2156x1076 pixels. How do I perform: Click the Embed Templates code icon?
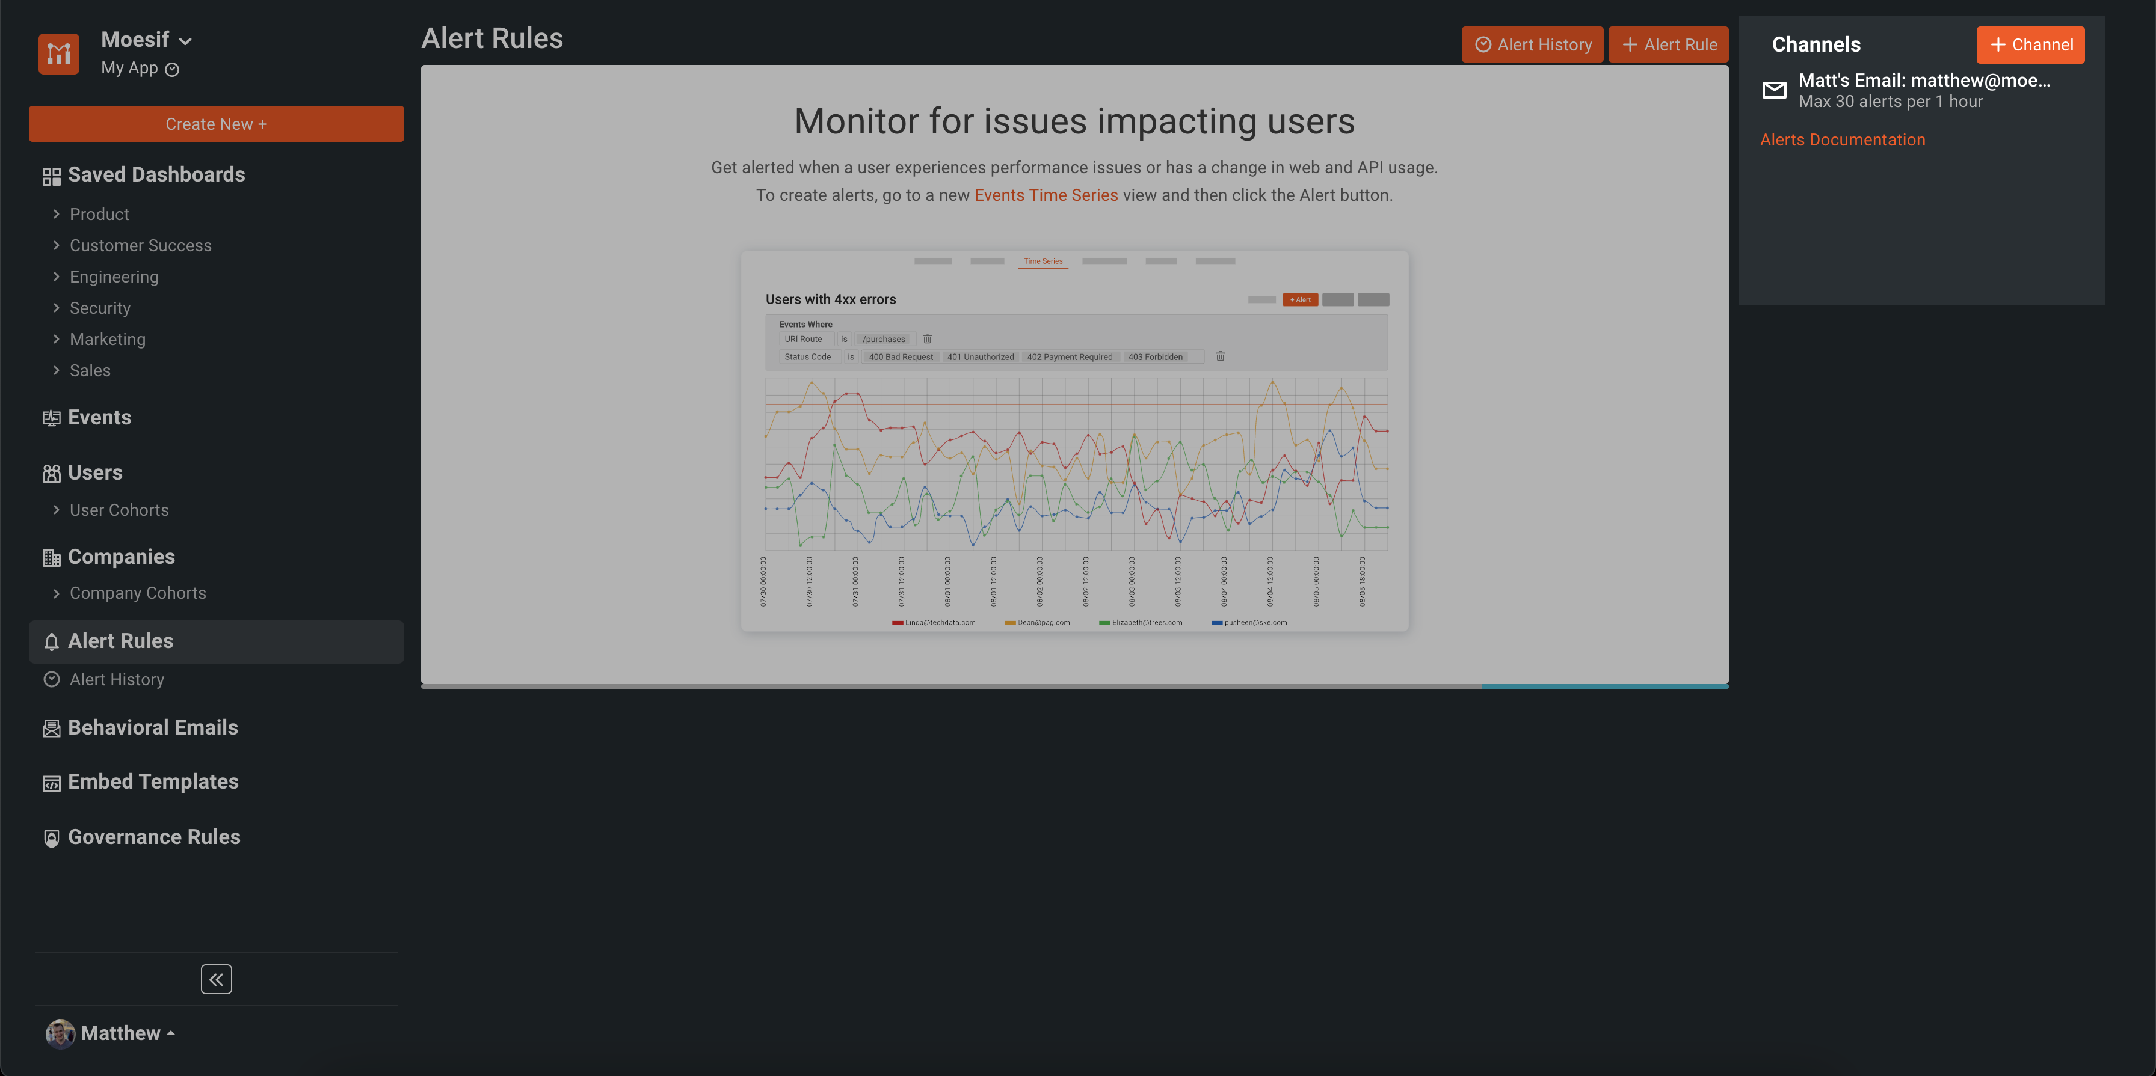point(51,783)
